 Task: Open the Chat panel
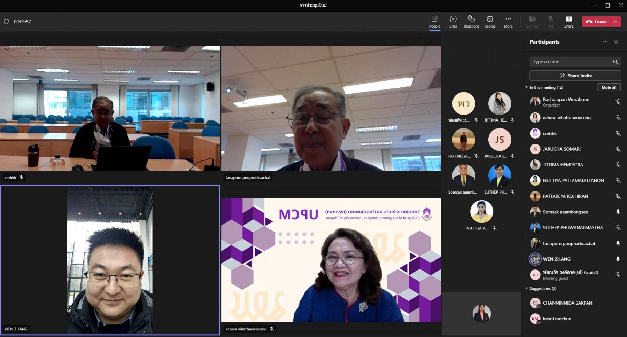pos(453,22)
